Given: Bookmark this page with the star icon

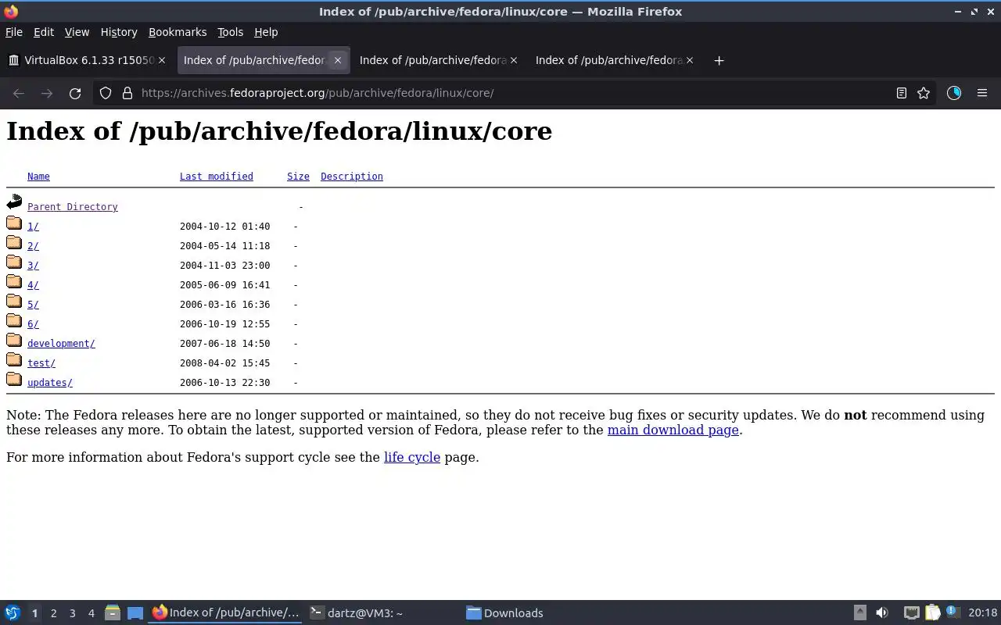Looking at the screenshot, I should [924, 93].
